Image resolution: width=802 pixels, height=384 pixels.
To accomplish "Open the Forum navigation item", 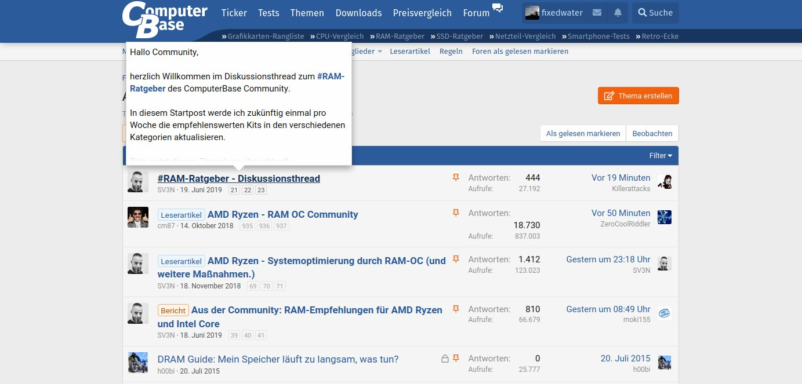I will [476, 13].
